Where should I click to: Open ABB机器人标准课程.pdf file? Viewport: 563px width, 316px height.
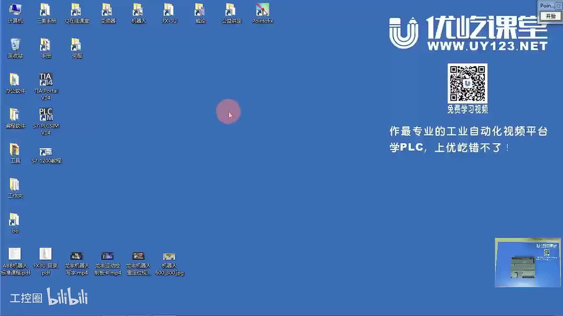pos(15,262)
